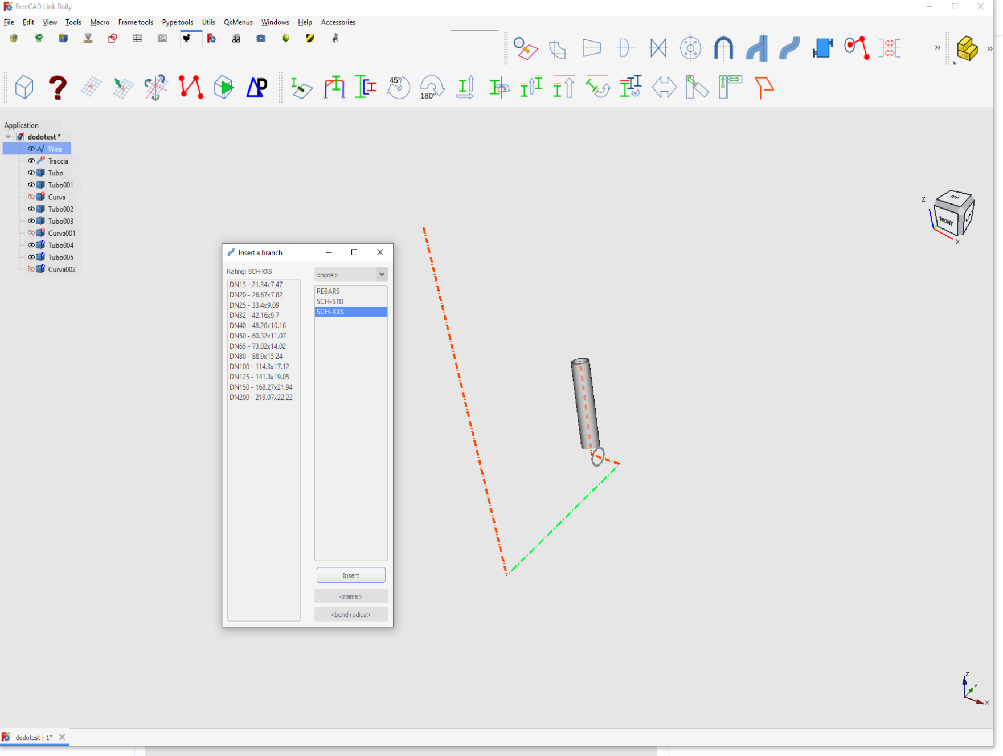Image resolution: width=1003 pixels, height=756 pixels.
Task: Open the QkMenus menu
Action: [x=238, y=22]
